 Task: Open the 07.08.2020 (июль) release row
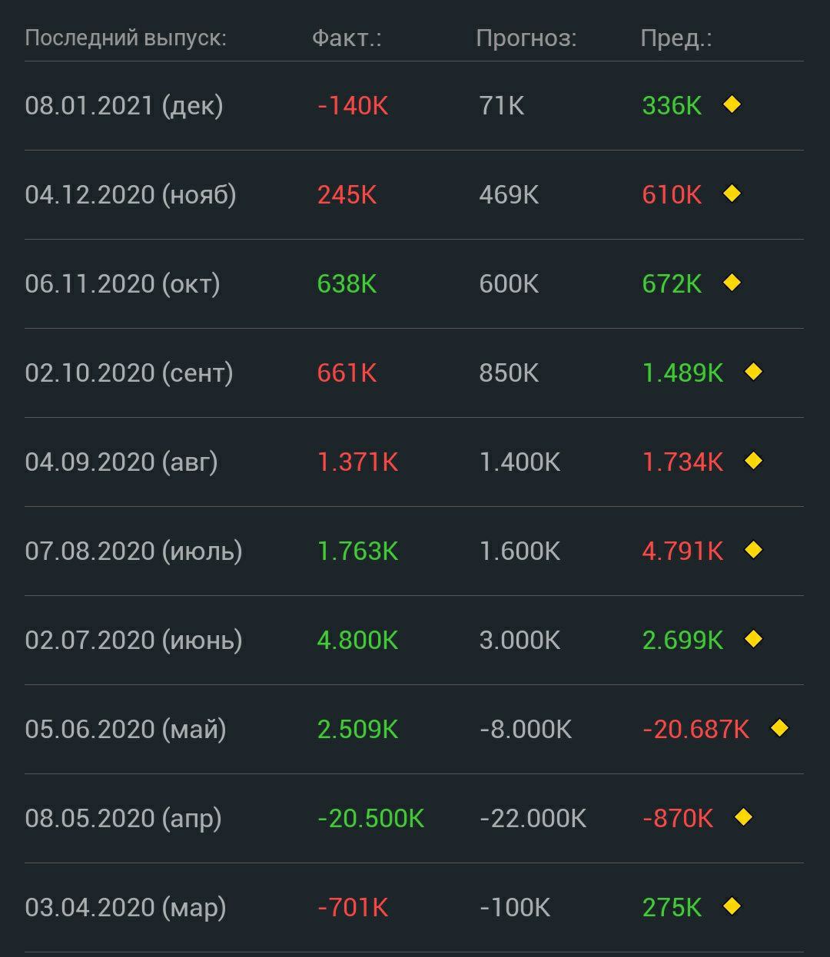pyautogui.click(x=413, y=551)
